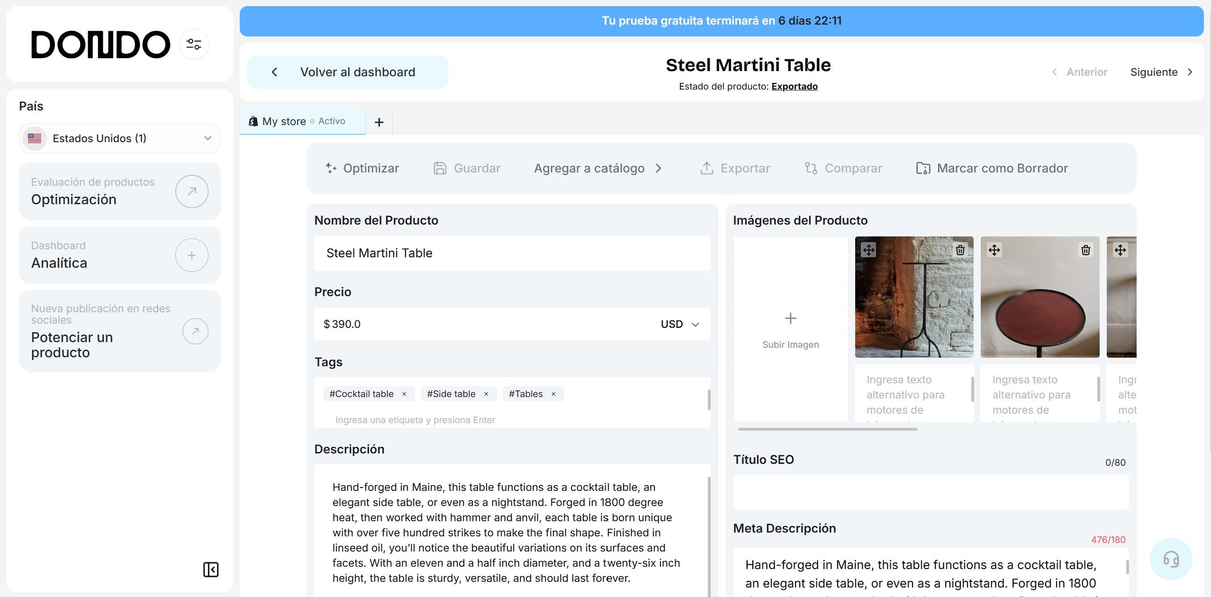This screenshot has height=597, width=1211.
Task: Remove the #Side table tag
Action: (486, 394)
